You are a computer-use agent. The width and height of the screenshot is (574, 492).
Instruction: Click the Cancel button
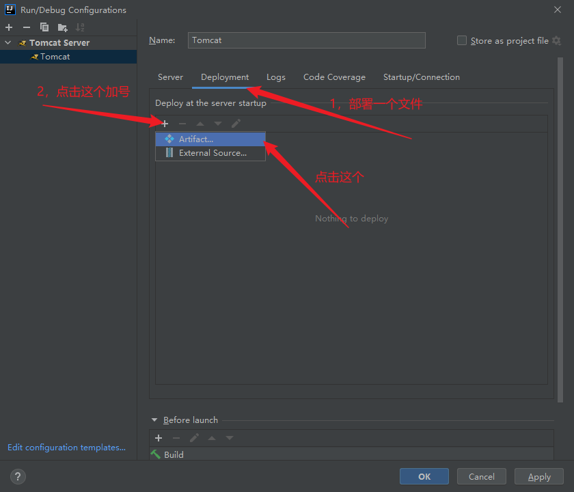[x=481, y=476]
